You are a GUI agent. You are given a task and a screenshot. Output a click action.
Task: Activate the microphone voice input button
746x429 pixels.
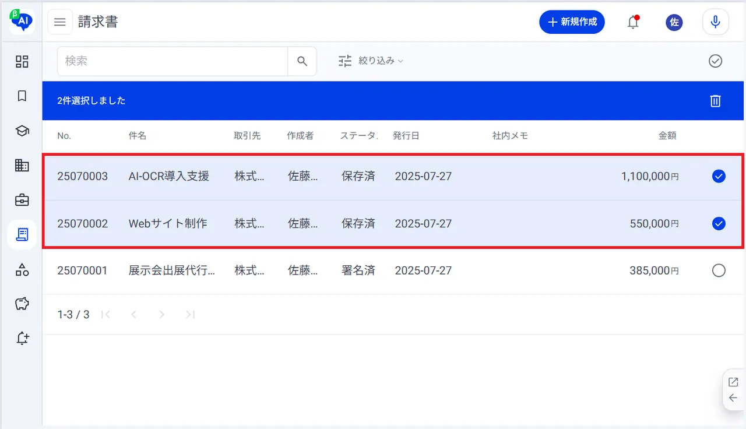coord(716,22)
